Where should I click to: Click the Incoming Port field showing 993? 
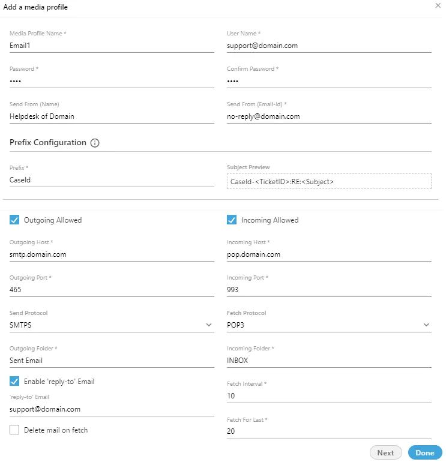329,290
